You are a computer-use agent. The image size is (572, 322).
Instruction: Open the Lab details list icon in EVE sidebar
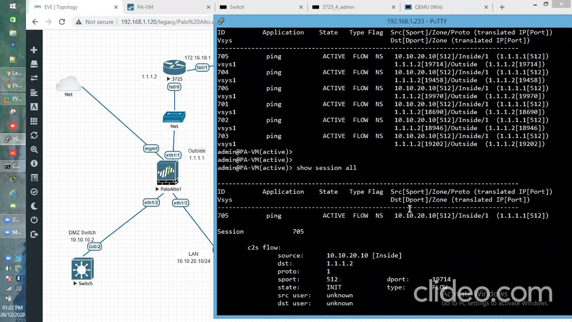(x=34, y=178)
